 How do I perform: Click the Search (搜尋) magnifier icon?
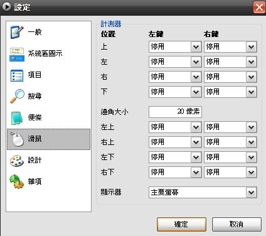[x=17, y=96]
